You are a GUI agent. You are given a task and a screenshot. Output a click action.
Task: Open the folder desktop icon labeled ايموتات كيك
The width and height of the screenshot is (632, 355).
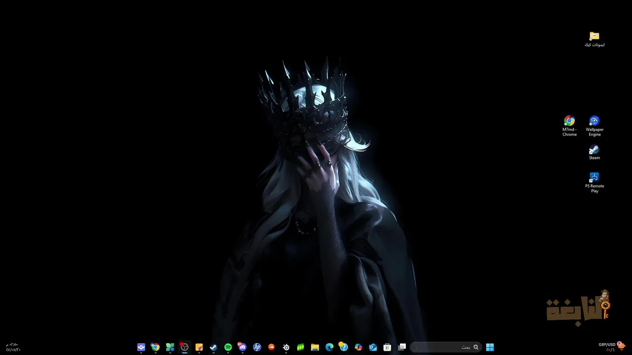point(594,39)
